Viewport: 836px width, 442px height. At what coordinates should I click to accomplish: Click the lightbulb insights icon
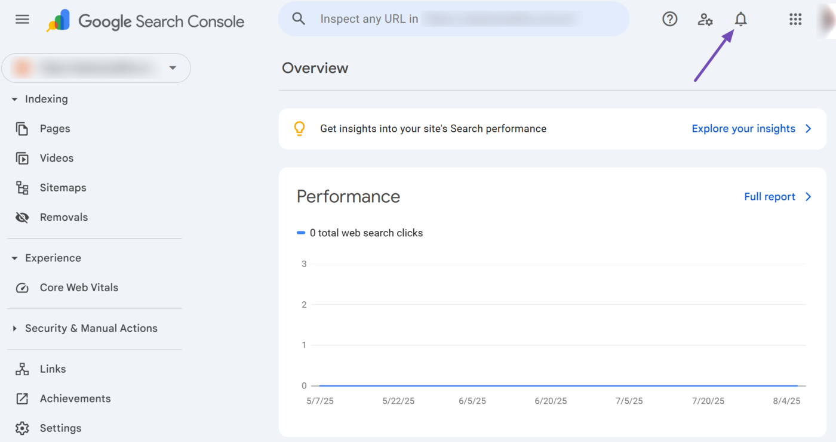299,129
